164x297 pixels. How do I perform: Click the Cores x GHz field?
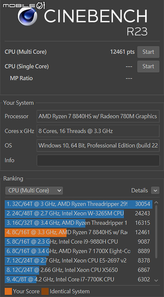pyautogui.click(x=98, y=131)
